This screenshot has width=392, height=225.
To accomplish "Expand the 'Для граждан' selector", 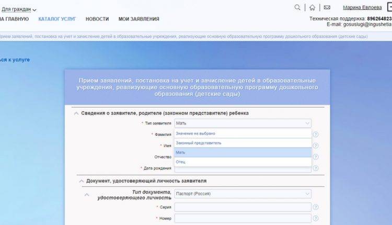I will (x=19, y=9).
